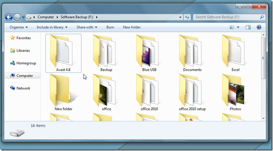The image size is (273, 151).
Task: Click the Change your view icon
Action: (231, 27)
